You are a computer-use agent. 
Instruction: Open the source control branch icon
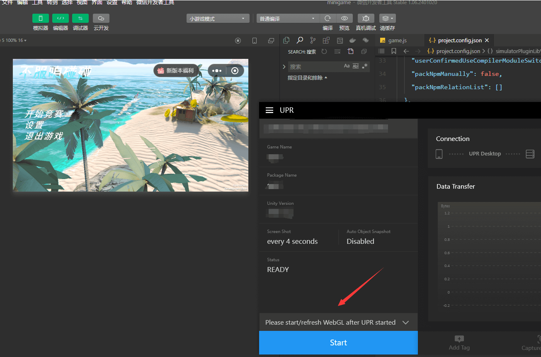pyautogui.click(x=313, y=40)
